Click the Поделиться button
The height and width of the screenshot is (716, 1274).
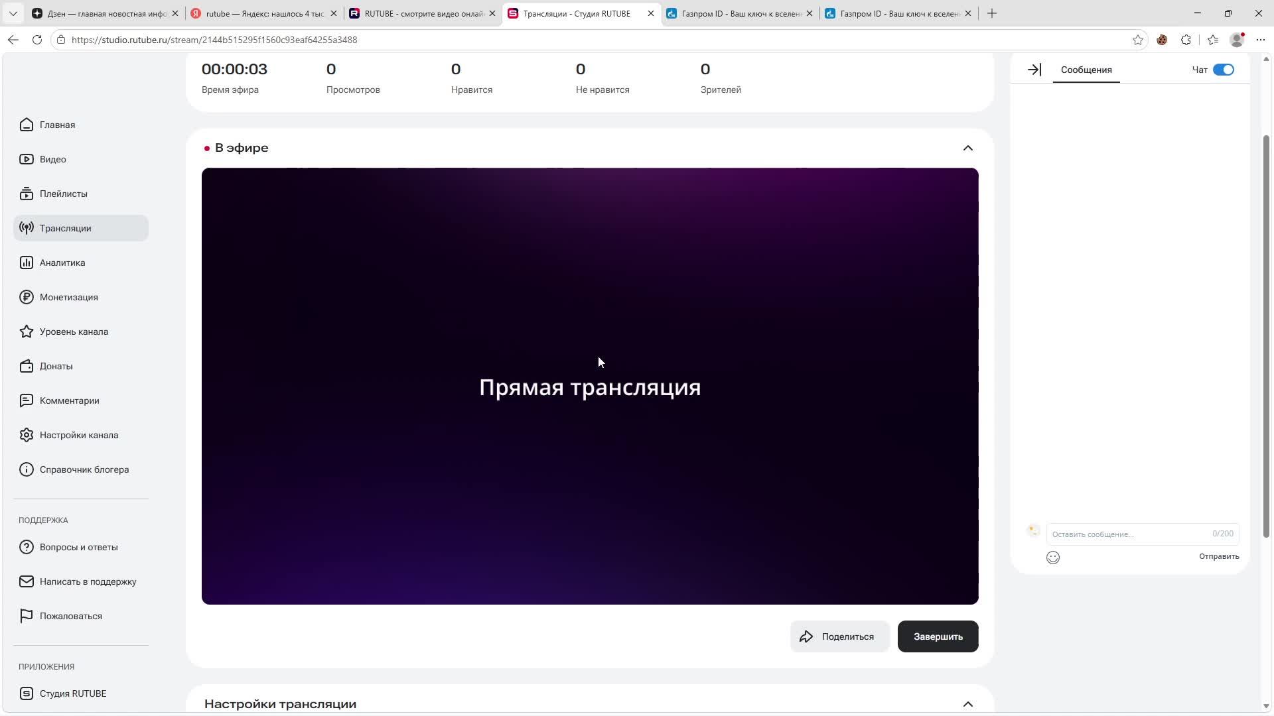[839, 636]
